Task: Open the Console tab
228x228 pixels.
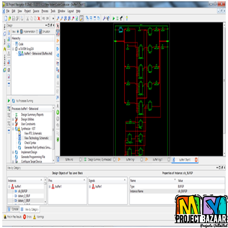Action: (x=14, y=209)
